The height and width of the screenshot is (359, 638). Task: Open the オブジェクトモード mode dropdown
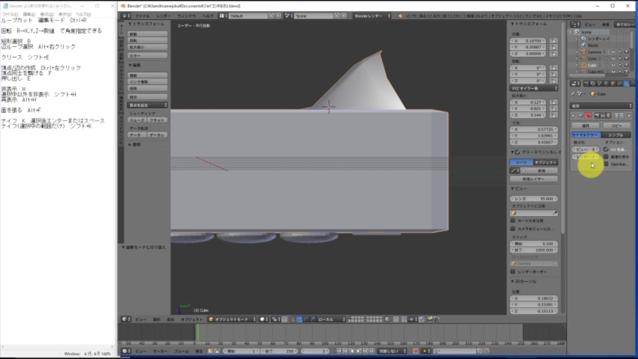point(232,319)
